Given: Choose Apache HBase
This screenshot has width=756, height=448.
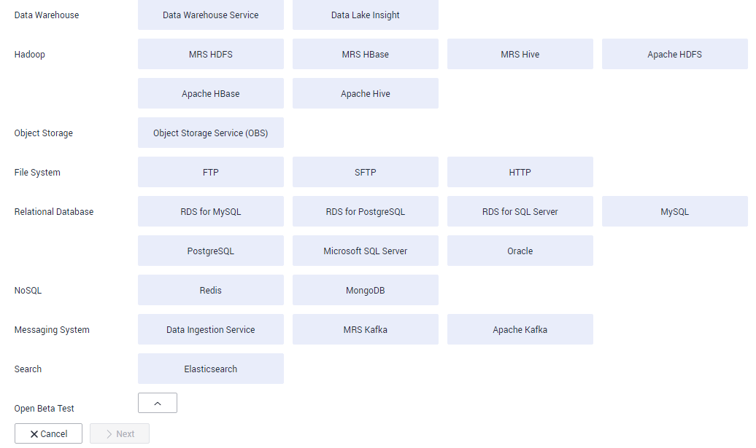Looking at the screenshot, I should [211, 93].
